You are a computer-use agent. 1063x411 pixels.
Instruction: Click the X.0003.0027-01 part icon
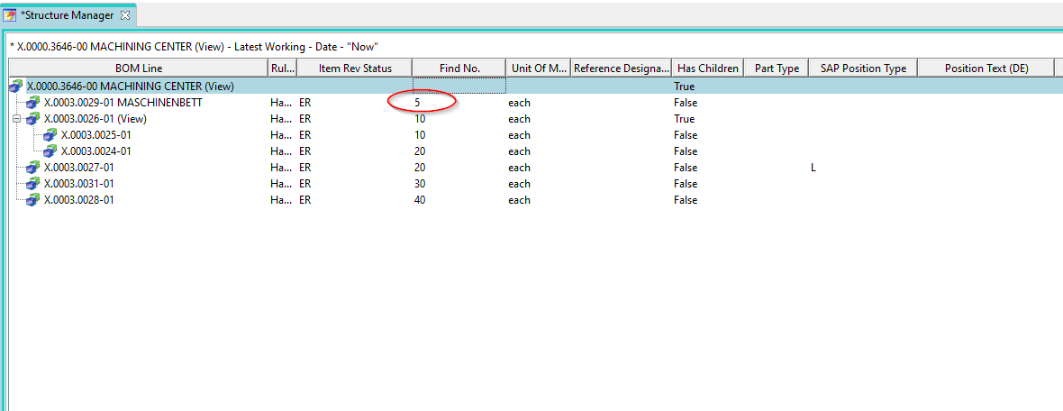point(33,168)
